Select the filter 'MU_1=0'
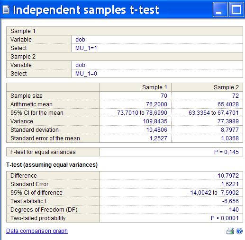Image resolution: width=245 pixels, height=240 pixels. [86, 74]
